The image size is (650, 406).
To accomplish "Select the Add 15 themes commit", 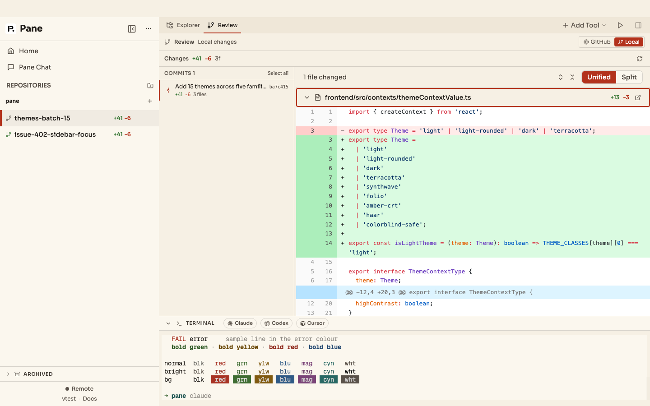I will 227,90.
